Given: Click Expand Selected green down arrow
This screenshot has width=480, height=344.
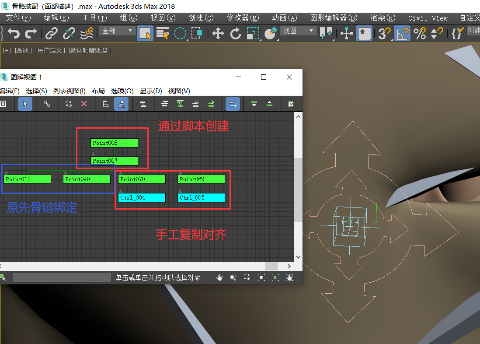Looking at the screenshot, I should tap(254, 104).
